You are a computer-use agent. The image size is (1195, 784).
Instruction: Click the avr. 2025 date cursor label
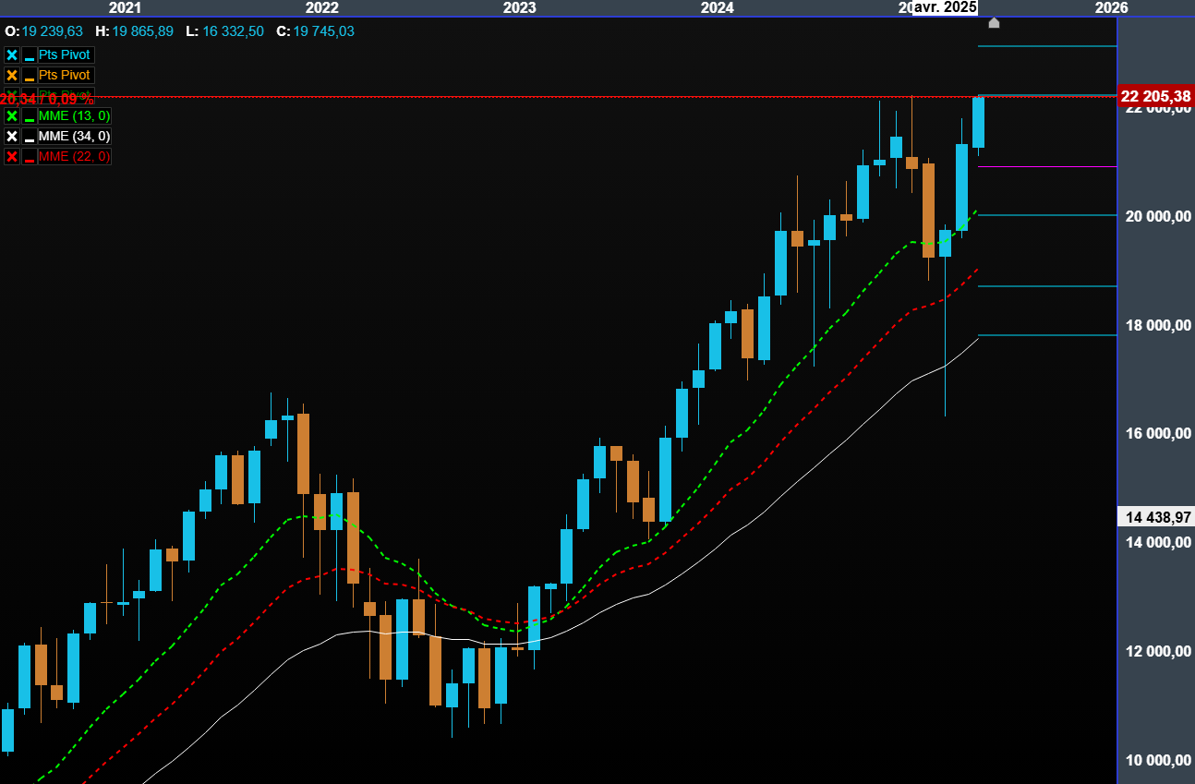pos(945,7)
